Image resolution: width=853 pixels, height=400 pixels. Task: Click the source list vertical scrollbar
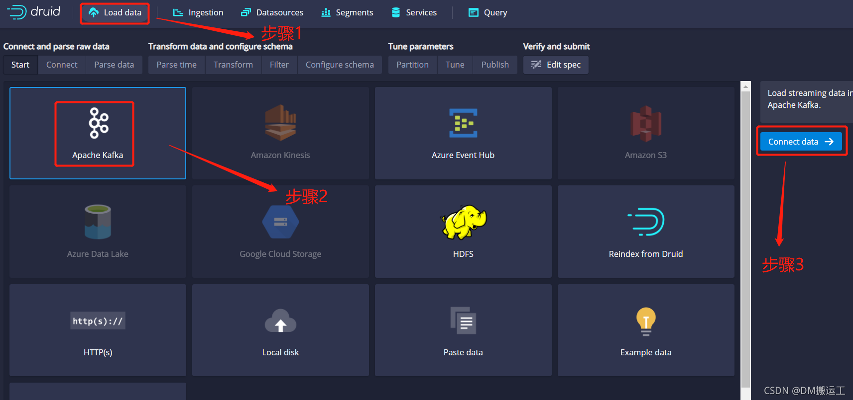click(745, 240)
